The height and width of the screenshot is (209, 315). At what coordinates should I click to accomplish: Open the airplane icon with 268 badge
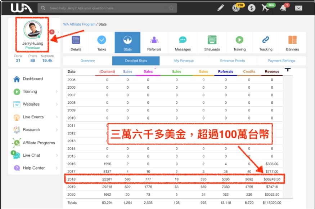(x=266, y=8)
